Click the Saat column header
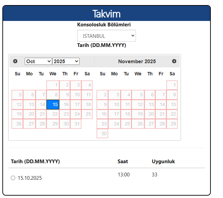The height and width of the screenshot is (198, 223). (123, 162)
